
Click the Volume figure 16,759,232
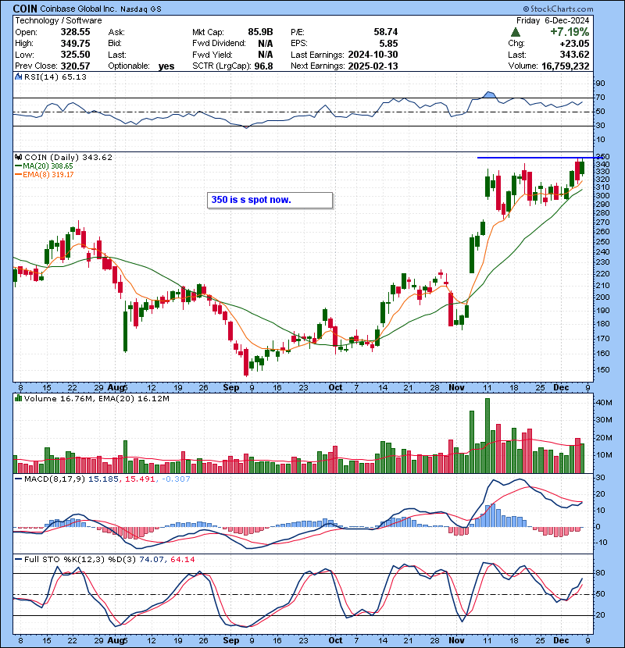(565, 66)
